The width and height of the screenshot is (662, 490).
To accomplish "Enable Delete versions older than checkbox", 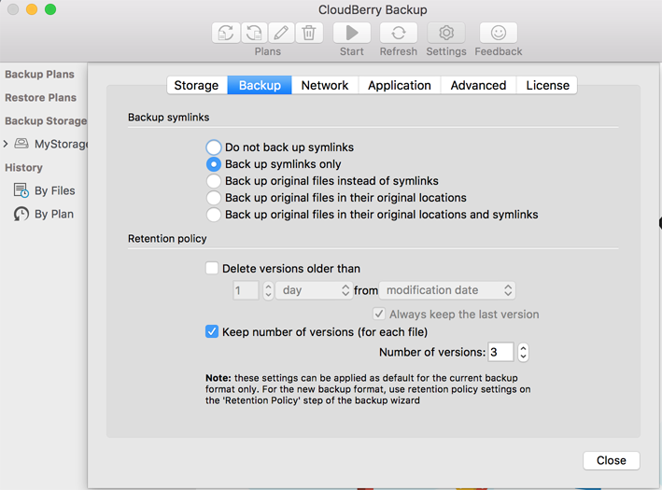I will pos(212,268).
